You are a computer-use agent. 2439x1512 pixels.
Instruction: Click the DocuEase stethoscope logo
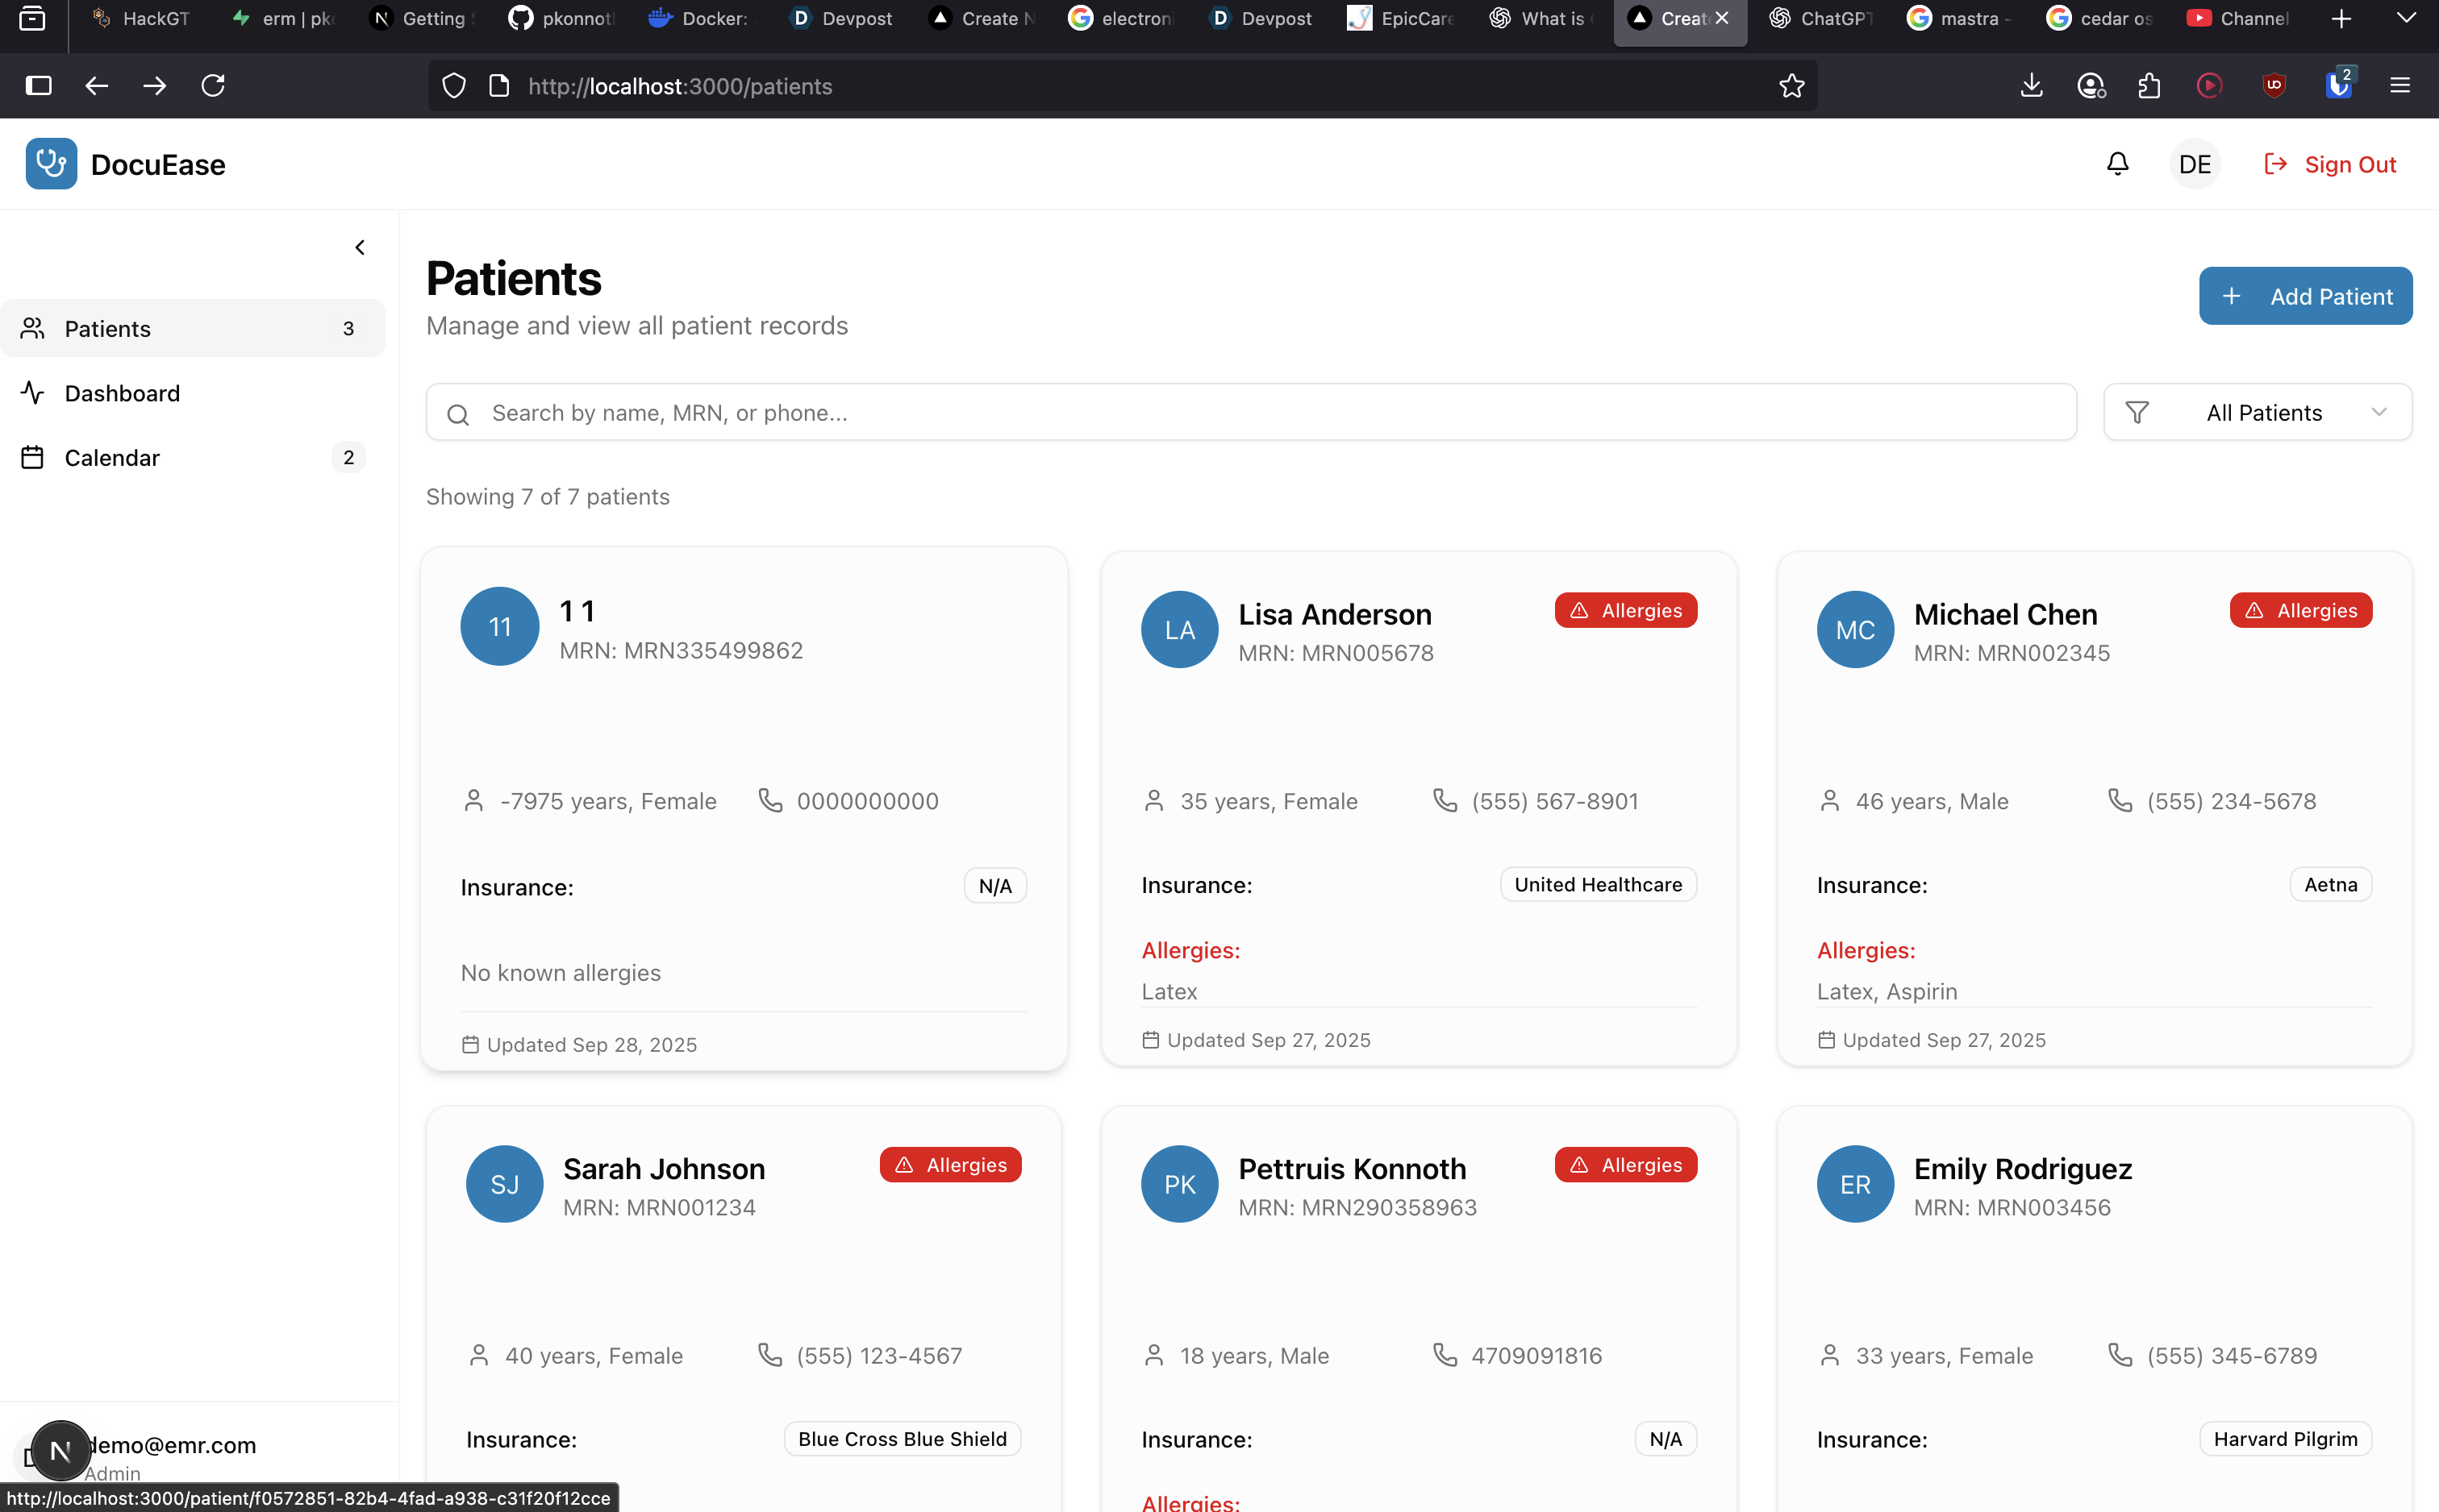coord(51,164)
